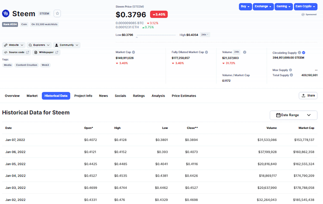323x204 pixels.
Task: Expand the Explorers dropdown
Action: tap(39, 45)
